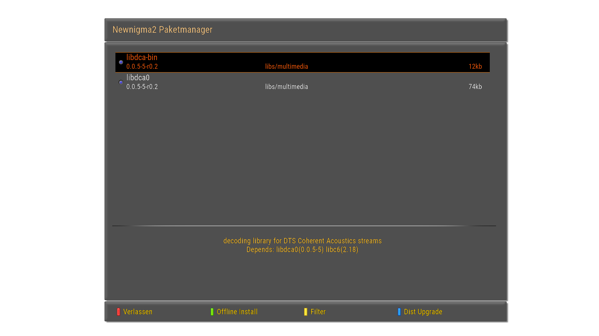Click libs/multimedia category of libdca0
Screen dimensions: 599x336
(286, 87)
